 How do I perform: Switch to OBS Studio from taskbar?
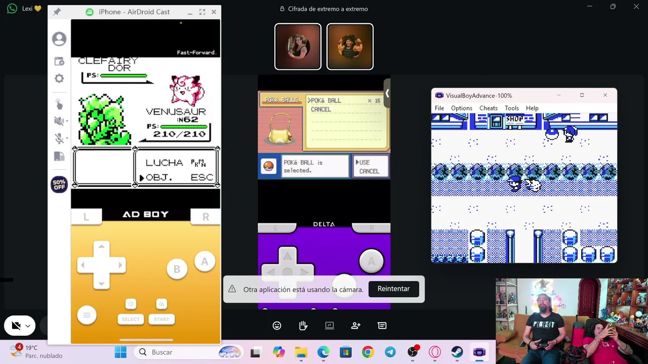tap(413, 352)
